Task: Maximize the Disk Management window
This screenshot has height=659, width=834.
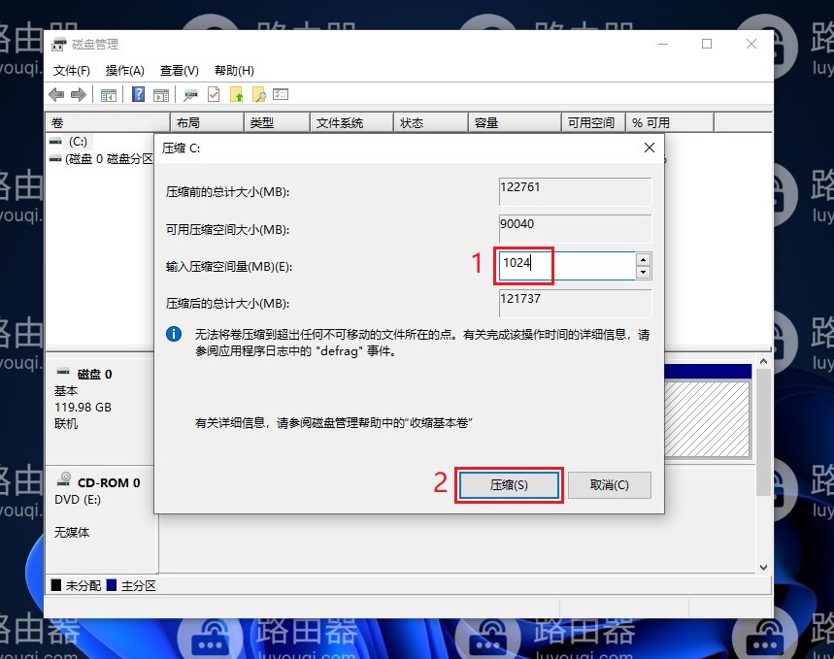Action: pyautogui.click(x=707, y=44)
